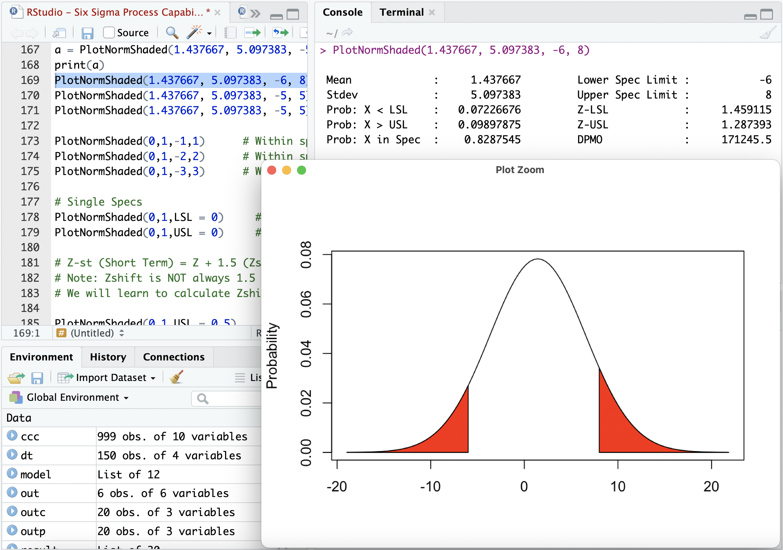Expand the ccc data frame
Screen dimensions: 783x550
[12, 435]
